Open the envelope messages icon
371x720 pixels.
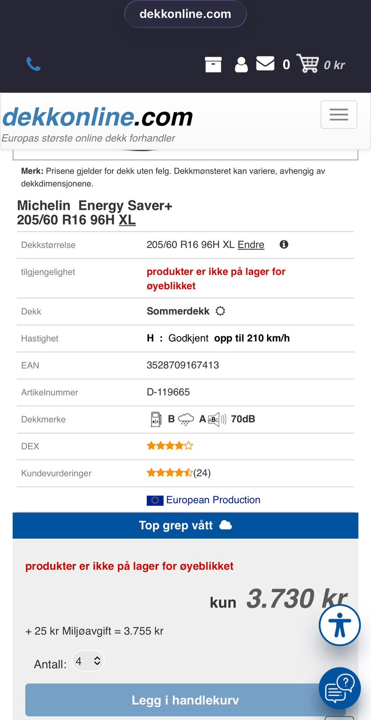pos(265,63)
